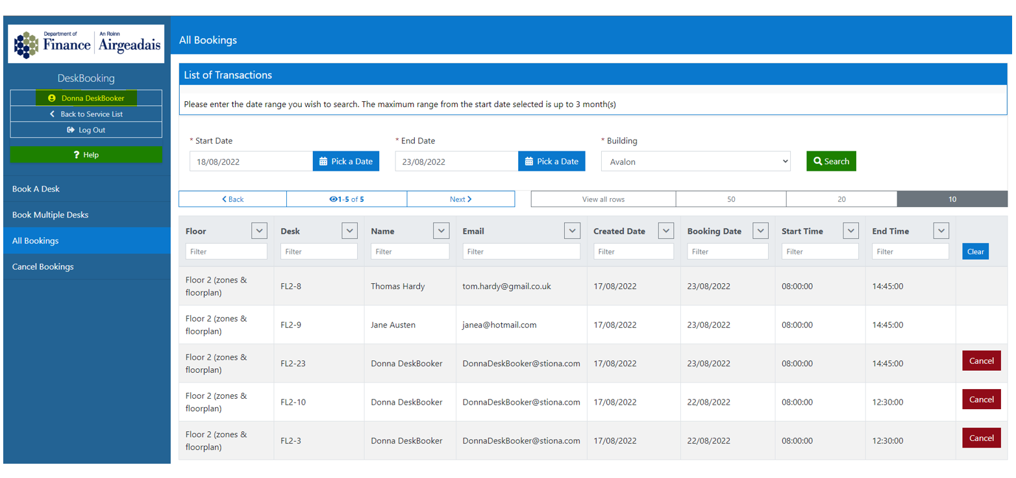Viewport: 1016px width, 478px height.
Task: Click the End Time filter field
Action: coord(911,251)
